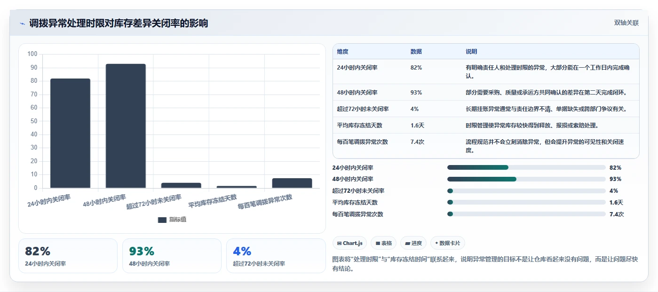Screen dimensions: 658x292
Task: Select the 数据卡片 tag
Action: coord(447,243)
